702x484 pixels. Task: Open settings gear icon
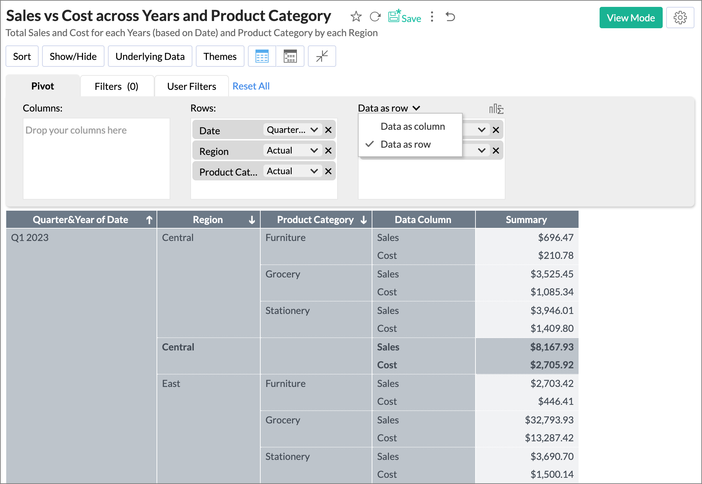[680, 18]
